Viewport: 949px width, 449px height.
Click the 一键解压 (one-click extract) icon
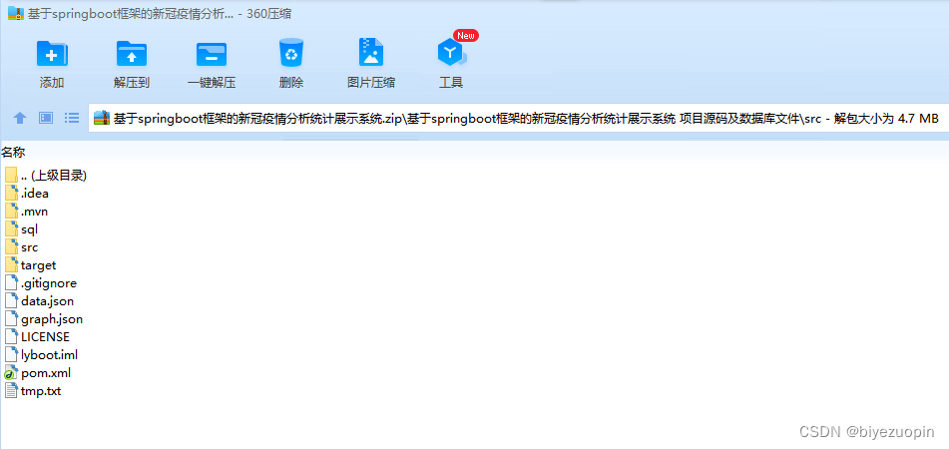[212, 54]
